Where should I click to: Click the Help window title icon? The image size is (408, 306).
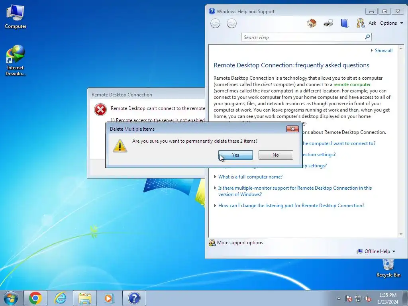click(212, 11)
